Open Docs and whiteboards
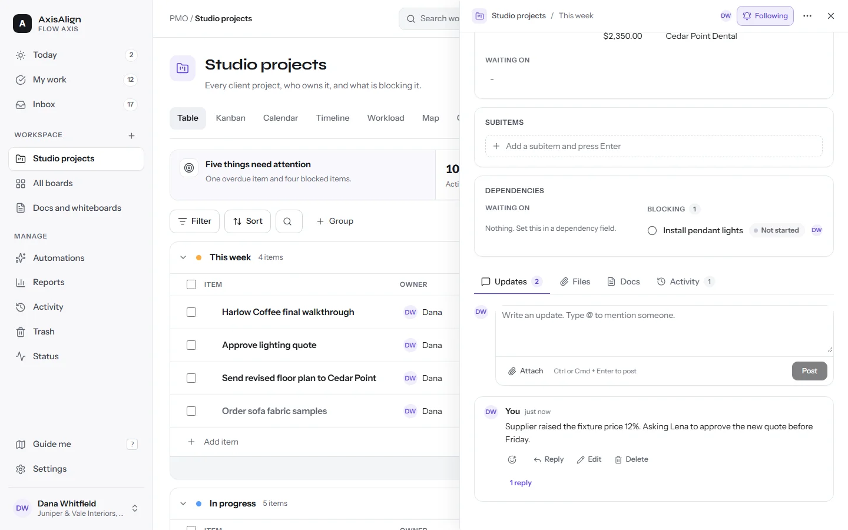 tap(76, 208)
